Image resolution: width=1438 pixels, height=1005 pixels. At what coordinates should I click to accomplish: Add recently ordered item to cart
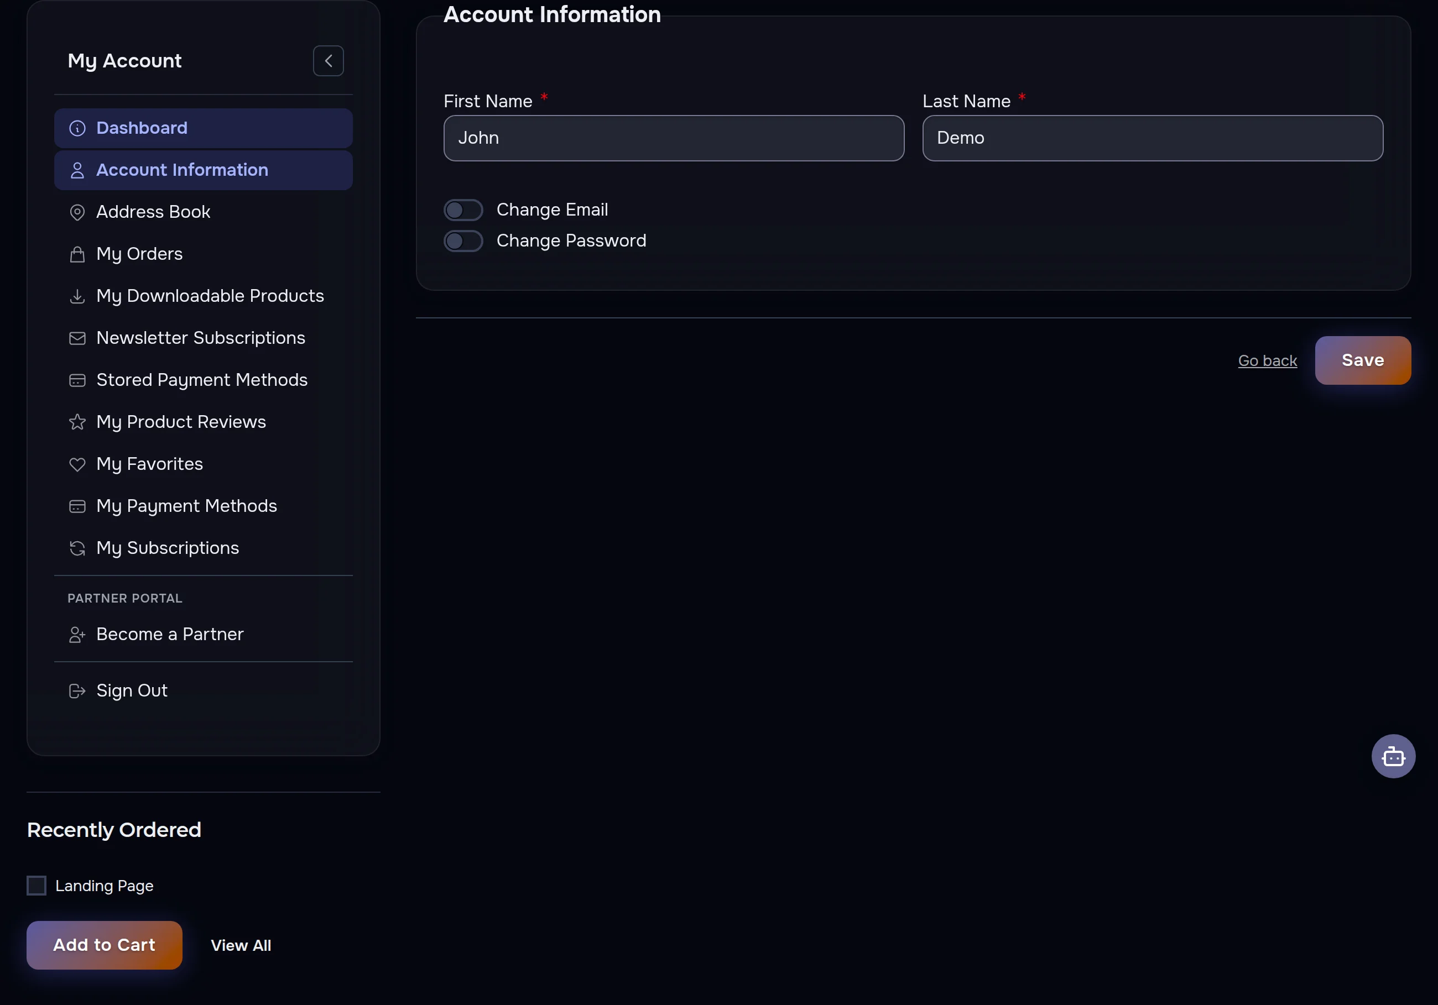click(x=104, y=945)
